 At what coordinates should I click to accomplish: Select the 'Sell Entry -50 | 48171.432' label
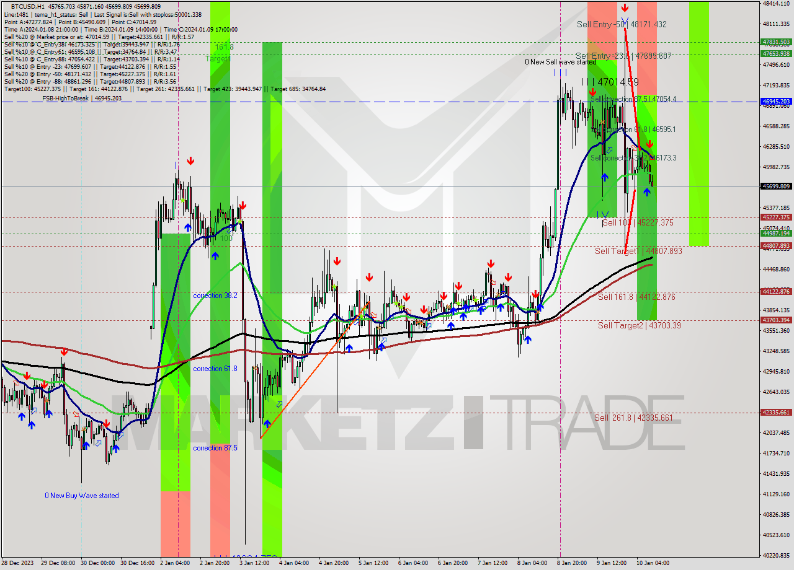pyautogui.click(x=622, y=24)
